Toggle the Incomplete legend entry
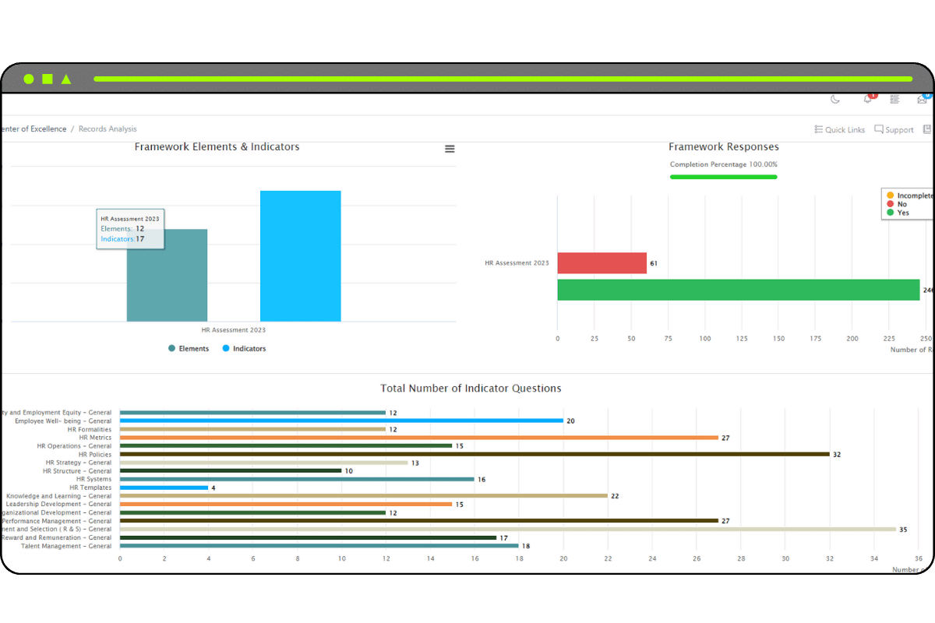935x623 pixels. [x=907, y=195]
